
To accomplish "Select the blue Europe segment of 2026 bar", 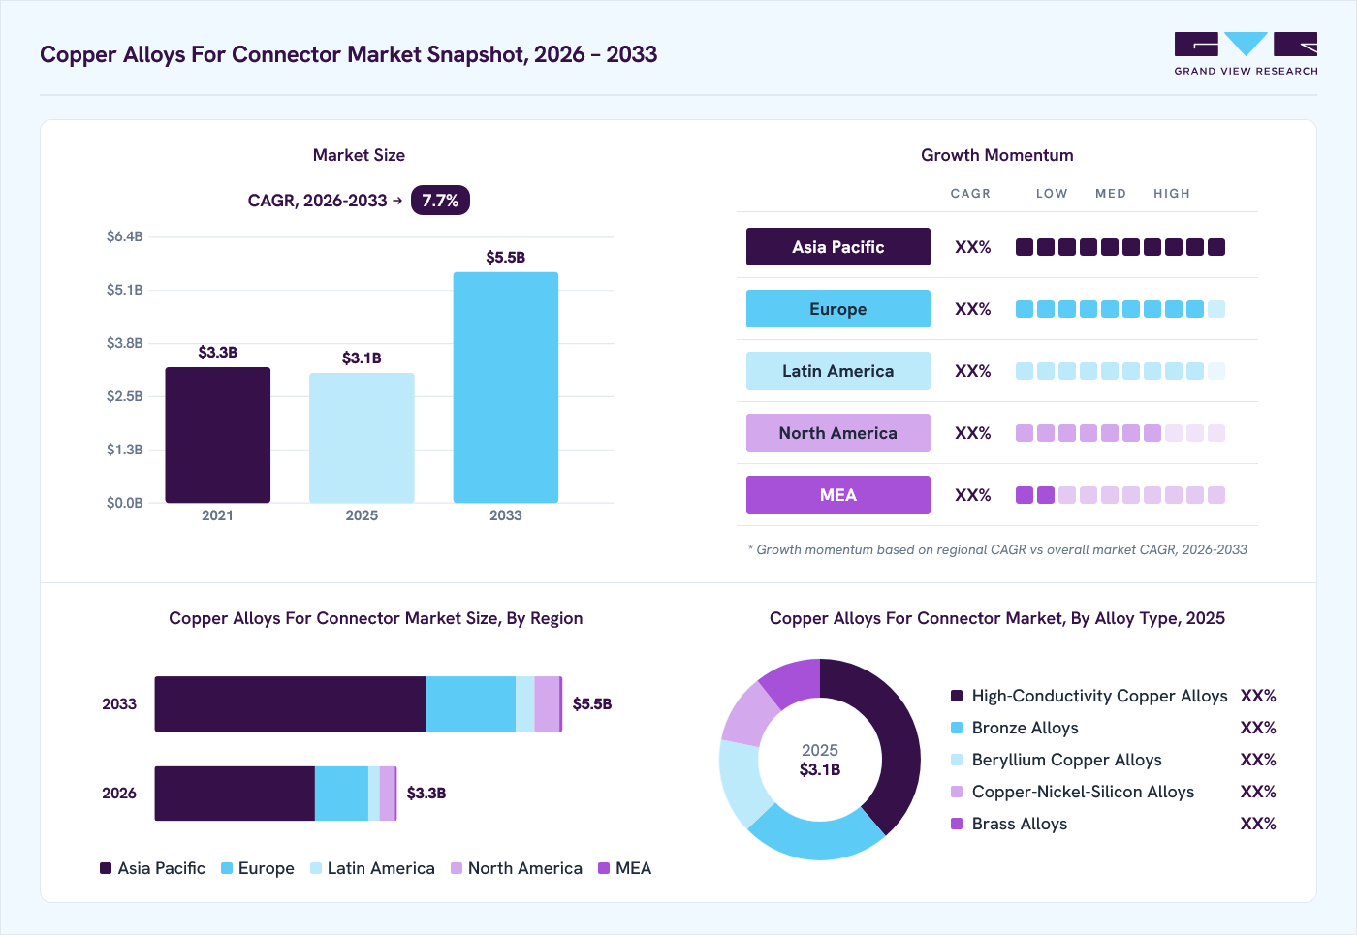I will [342, 794].
